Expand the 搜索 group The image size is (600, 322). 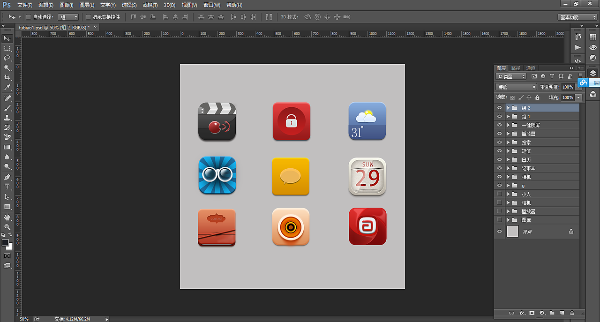coord(508,142)
